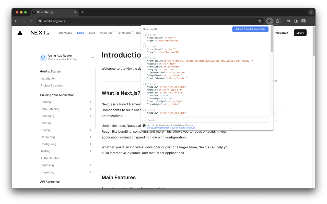Click the "Object List (20)" label
The width and height of the screenshot is (327, 204).
[150, 29]
